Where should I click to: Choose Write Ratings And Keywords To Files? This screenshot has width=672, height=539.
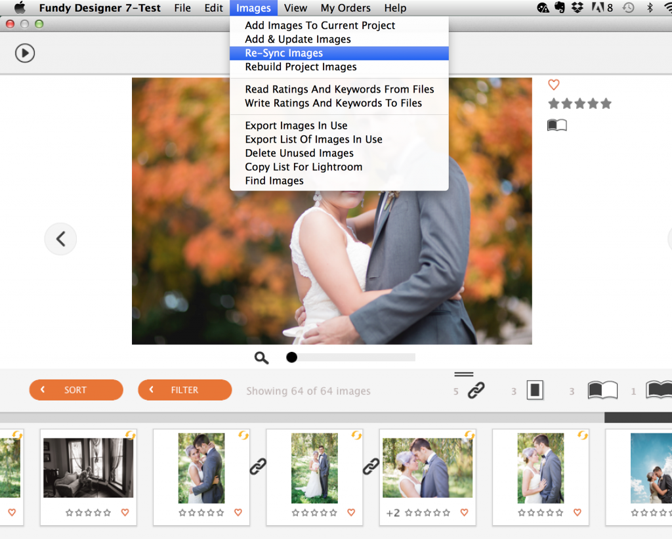coord(339,103)
